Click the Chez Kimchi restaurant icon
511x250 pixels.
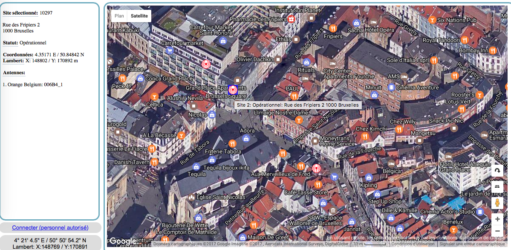364,136
